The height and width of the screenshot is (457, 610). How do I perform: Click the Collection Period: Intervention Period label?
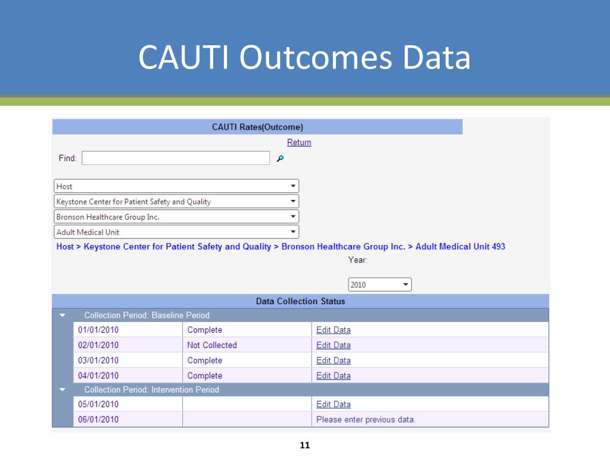(152, 389)
